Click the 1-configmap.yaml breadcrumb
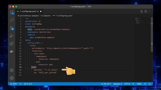The image size is (161, 90). tap(64, 16)
